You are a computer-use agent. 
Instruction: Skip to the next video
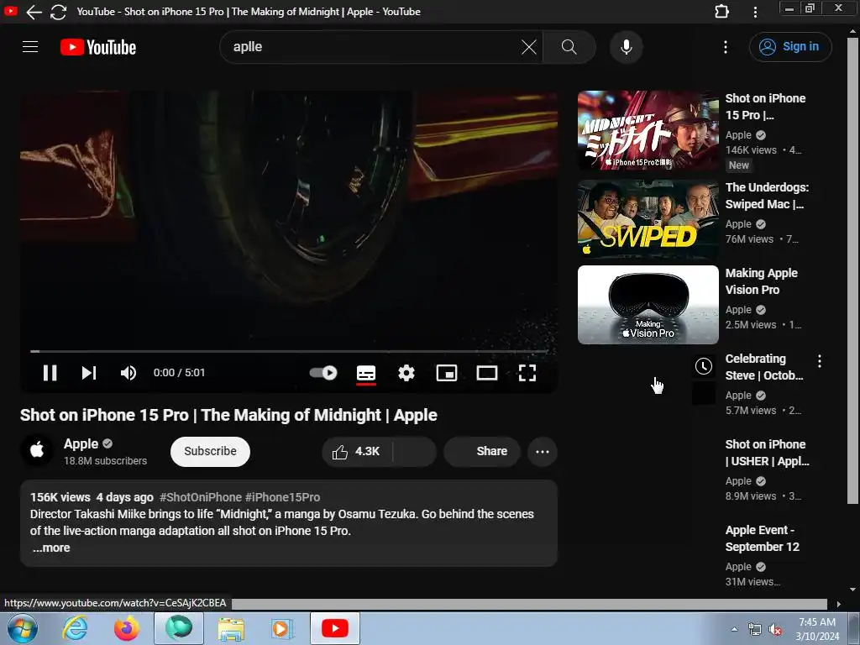tap(89, 373)
